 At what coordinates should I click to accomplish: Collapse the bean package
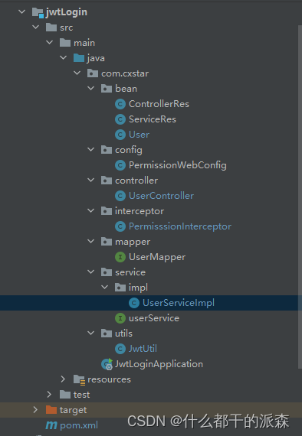tap(90, 89)
